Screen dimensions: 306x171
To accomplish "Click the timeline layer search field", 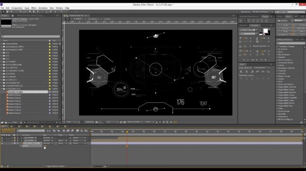I will (x=31, y=131).
